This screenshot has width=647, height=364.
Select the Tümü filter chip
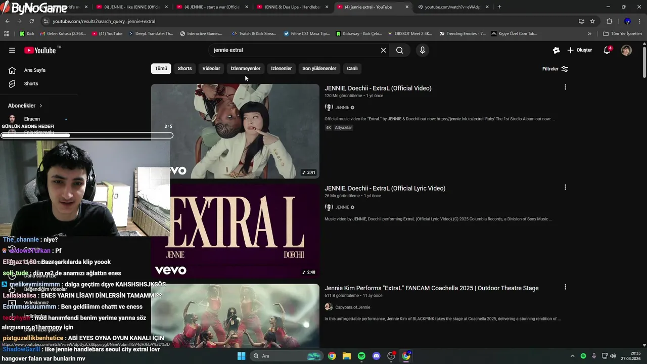161,69
